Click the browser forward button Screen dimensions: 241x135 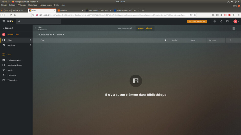point(7,15)
